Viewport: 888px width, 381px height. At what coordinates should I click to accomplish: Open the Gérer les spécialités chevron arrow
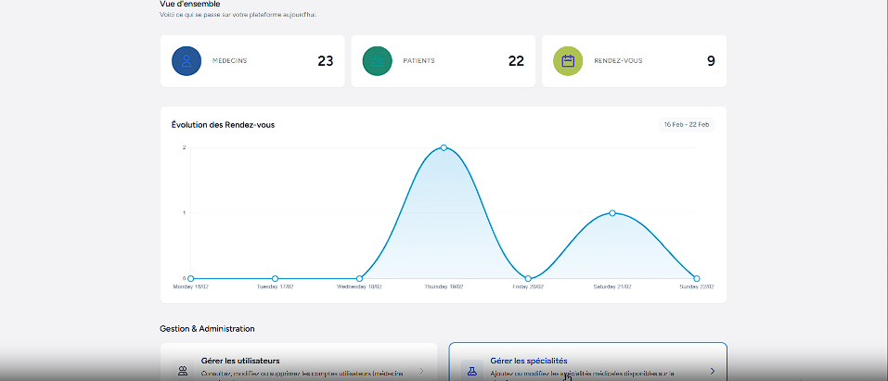[x=712, y=371]
